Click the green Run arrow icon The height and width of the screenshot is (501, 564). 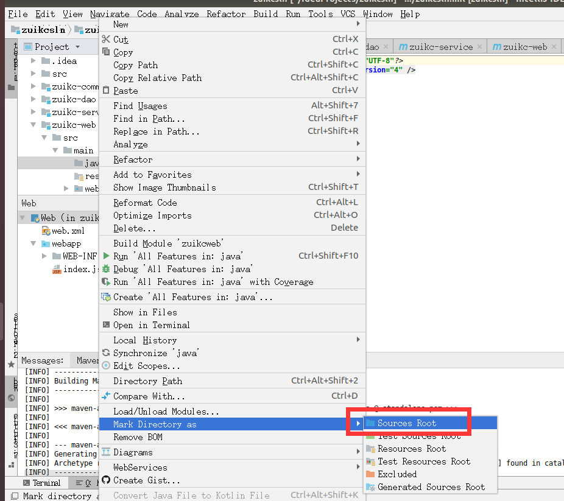[x=106, y=256]
